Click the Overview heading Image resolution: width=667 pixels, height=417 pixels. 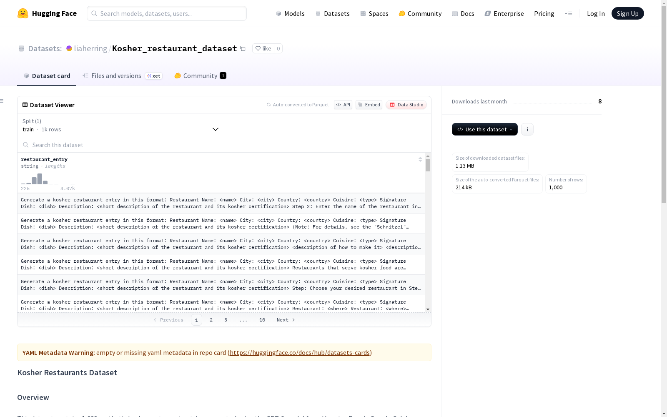(x=33, y=397)
